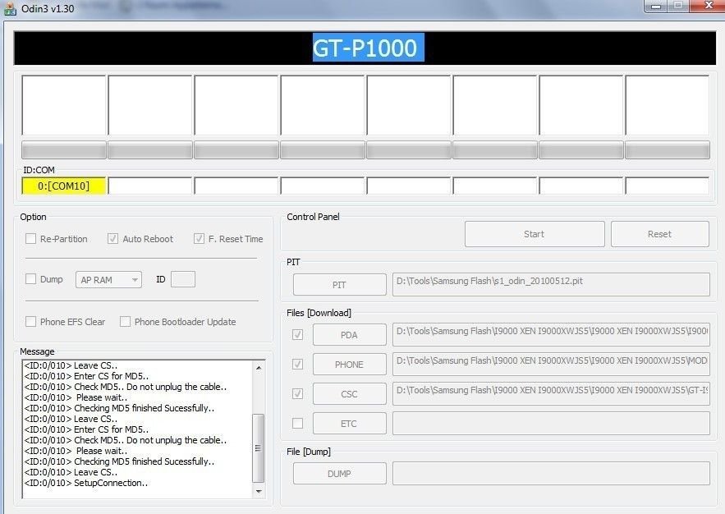Viewport: 725px width, 514px height.
Task: Click the ID field next to AP RAM
Action: pyautogui.click(x=183, y=279)
